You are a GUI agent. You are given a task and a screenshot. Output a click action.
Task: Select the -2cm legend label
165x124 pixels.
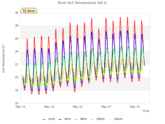point(51,119)
